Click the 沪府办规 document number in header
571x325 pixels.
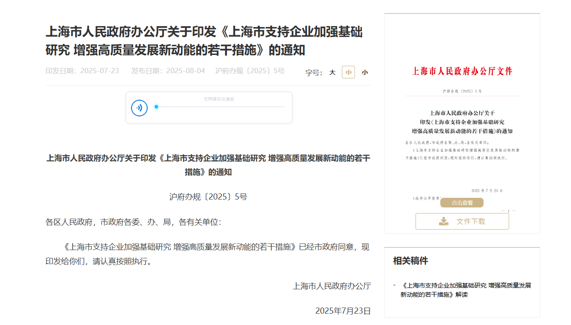(250, 71)
